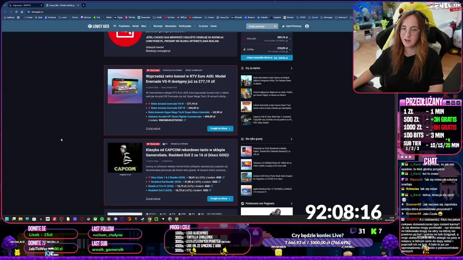Expand the Porównanie cen Pragmata section arrow

coord(292,204)
